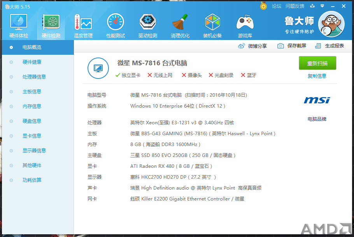This screenshot has height=237, width=354.
Task: Click the 鲁大师 5.15 window title
Action: pyautogui.click(x=18, y=7)
